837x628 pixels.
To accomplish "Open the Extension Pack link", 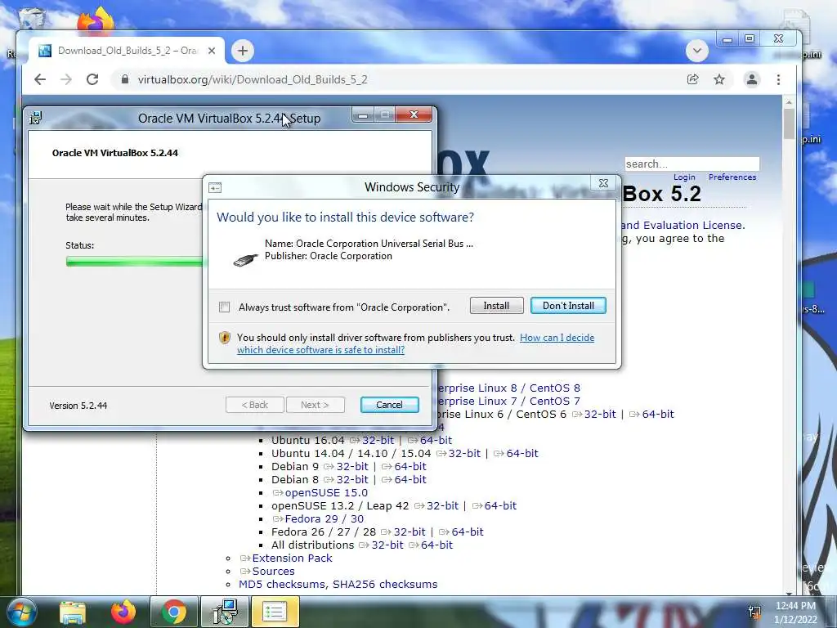I will tap(292, 558).
